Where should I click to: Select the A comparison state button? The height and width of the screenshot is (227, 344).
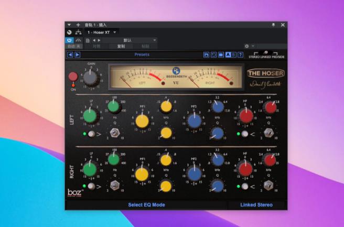[x=228, y=55]
